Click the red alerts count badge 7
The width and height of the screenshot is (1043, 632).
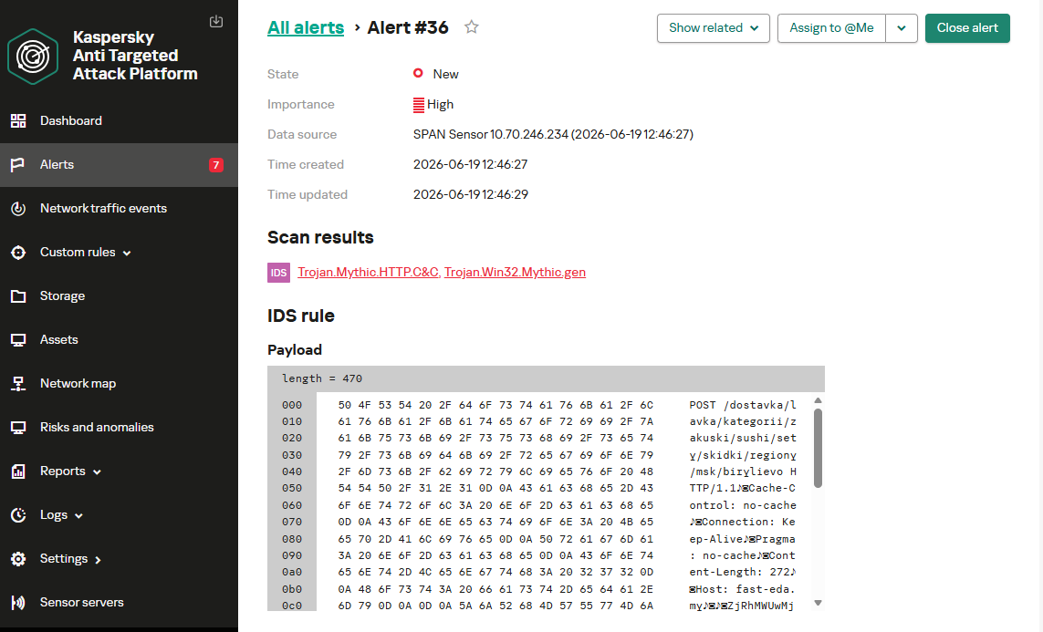click(x=216, y=165)
